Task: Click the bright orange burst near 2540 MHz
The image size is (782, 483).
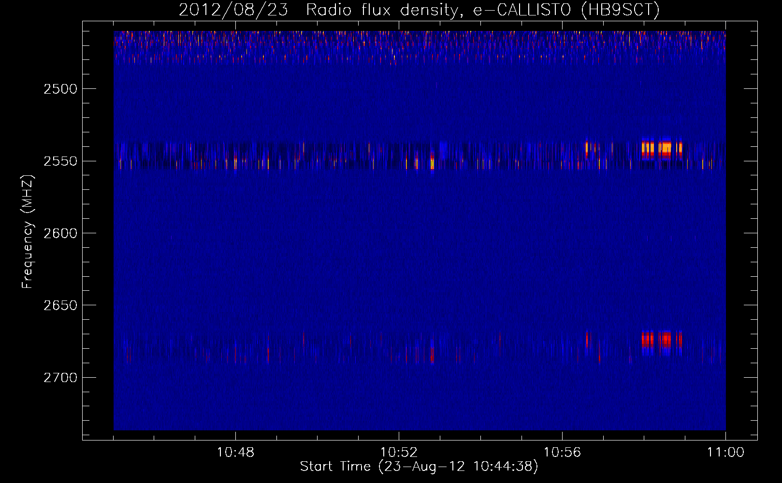Action: coord(662,149)
